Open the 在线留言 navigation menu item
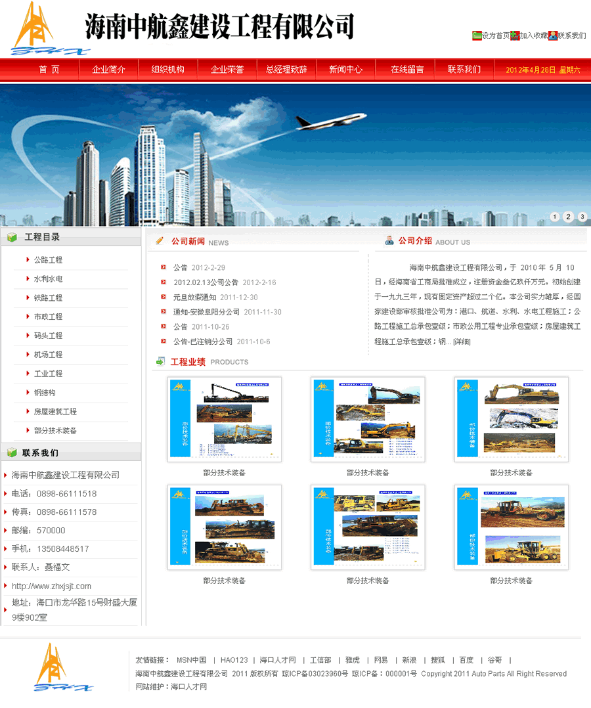 [405, 68]
